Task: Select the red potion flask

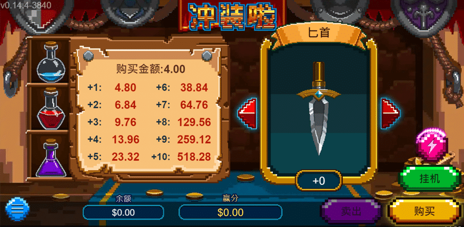Action: tap(51, 108)
